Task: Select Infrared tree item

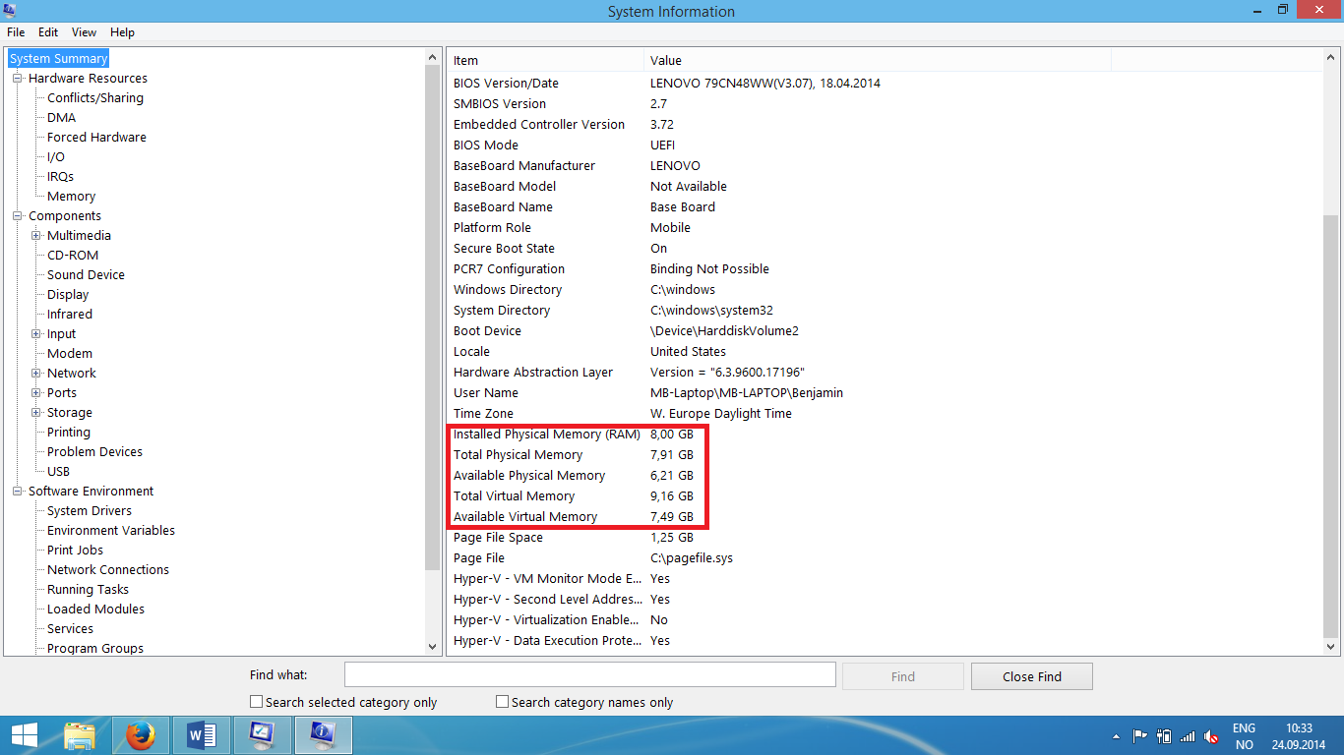Action: click(70, 315)
